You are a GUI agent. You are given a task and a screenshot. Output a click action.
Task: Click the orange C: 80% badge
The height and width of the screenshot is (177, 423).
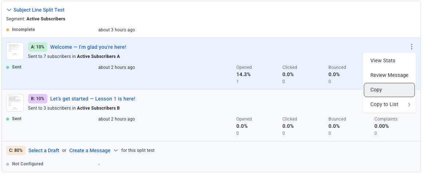tap(16, 150)
